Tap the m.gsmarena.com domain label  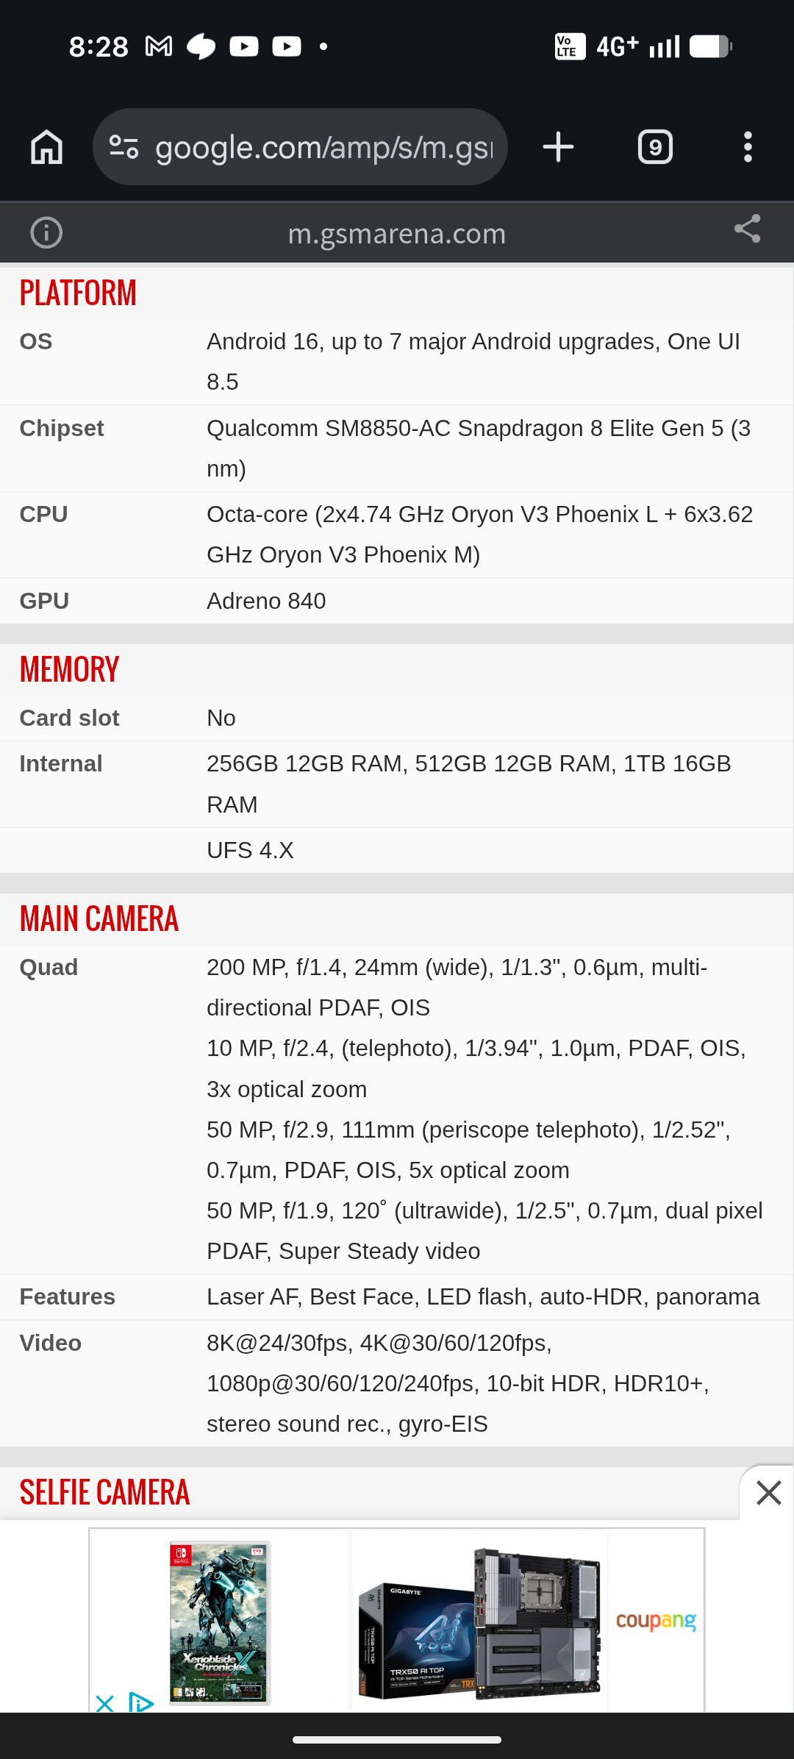pos(396,234)
